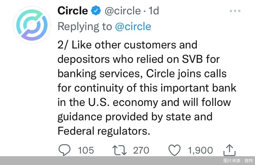The image size is (255, 165).
Task: Open the Circle display name profile
Action: click(x=72, y=11)
